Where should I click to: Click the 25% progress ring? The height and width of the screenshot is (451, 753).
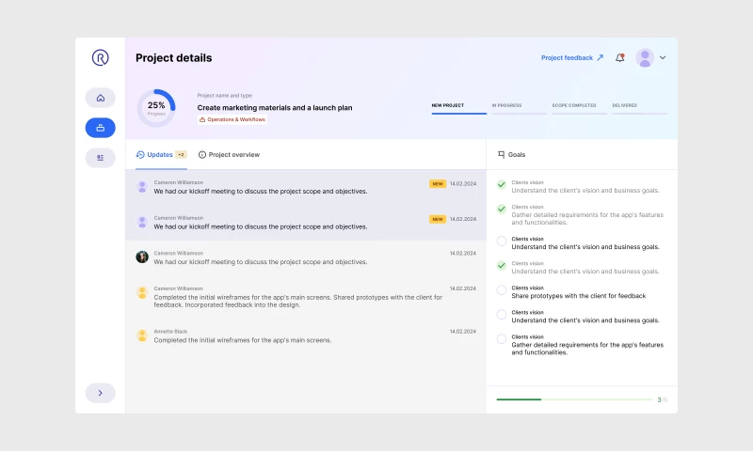tap(156, 108)
